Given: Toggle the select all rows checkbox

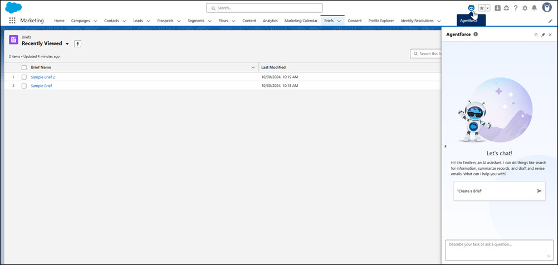Looking at the screenshot, I should 24,67.
